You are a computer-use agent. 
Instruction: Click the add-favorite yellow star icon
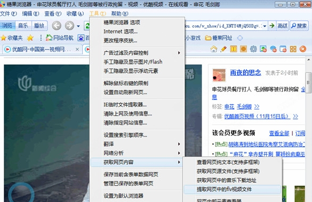pos(30,38)
